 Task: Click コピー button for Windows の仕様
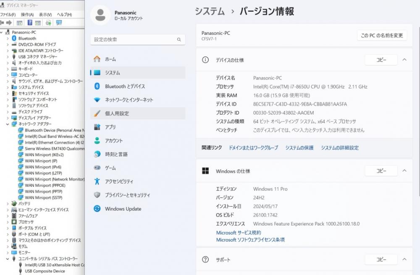[381, 170]
